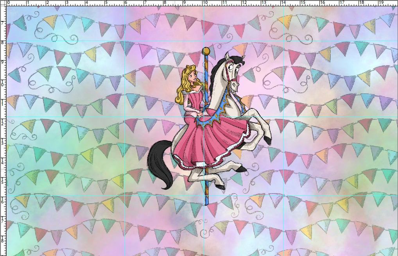This screenshot has height=256, width=398.
Task: Select the middle horizontal cyan guide
Action: pyautogui.click(x=78, y=117)
